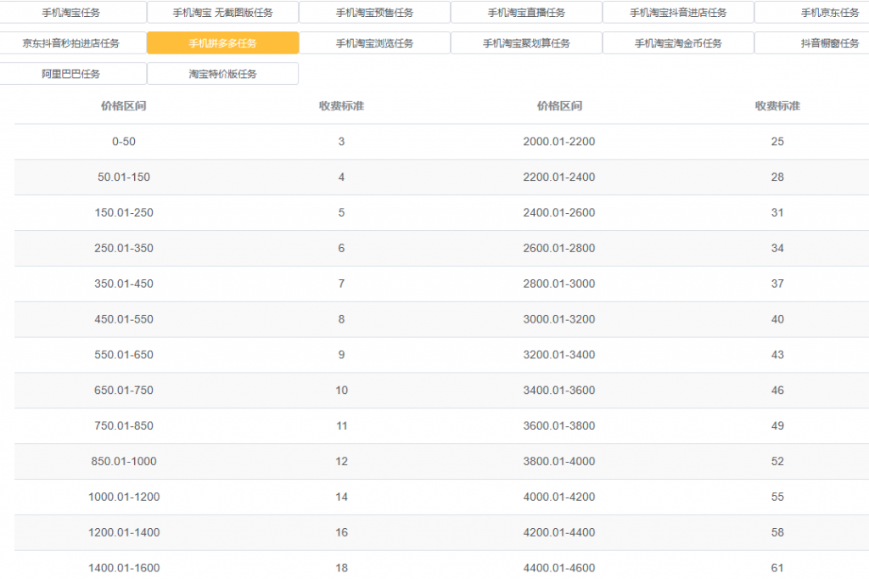Screen dimensions: 869x579
Task: Click the 250.01-350 range cell
Action: coord(124,248)
